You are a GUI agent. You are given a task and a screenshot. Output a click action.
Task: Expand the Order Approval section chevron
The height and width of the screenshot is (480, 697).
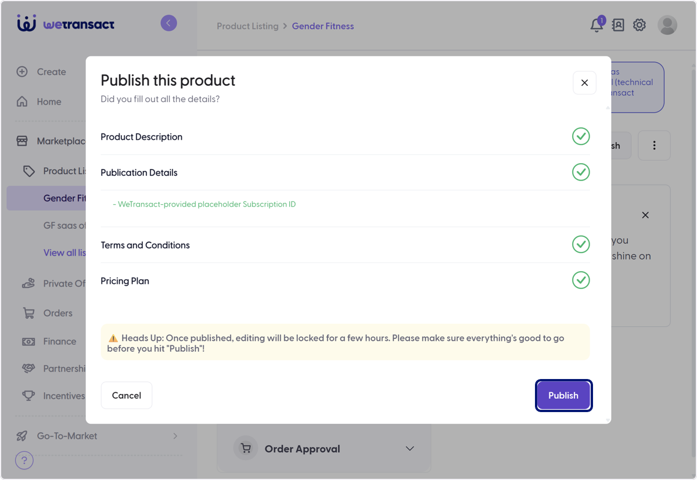410,449
